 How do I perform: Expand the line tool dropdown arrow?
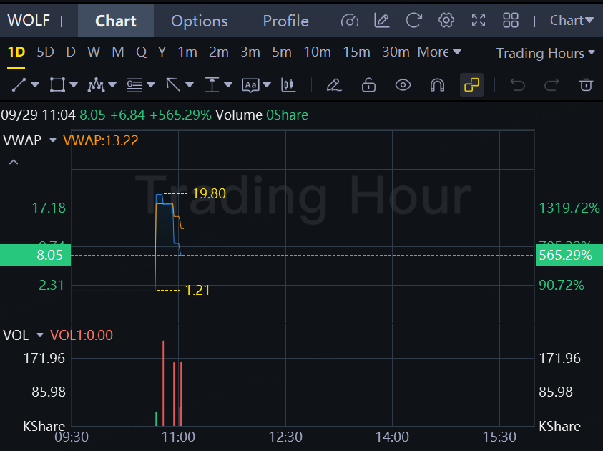(35, 84)
